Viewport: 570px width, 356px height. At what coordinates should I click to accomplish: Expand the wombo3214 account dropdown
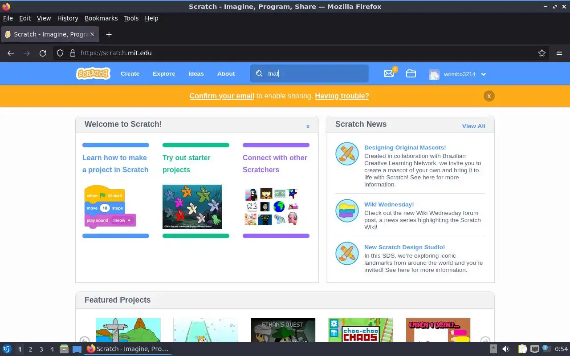484,74
